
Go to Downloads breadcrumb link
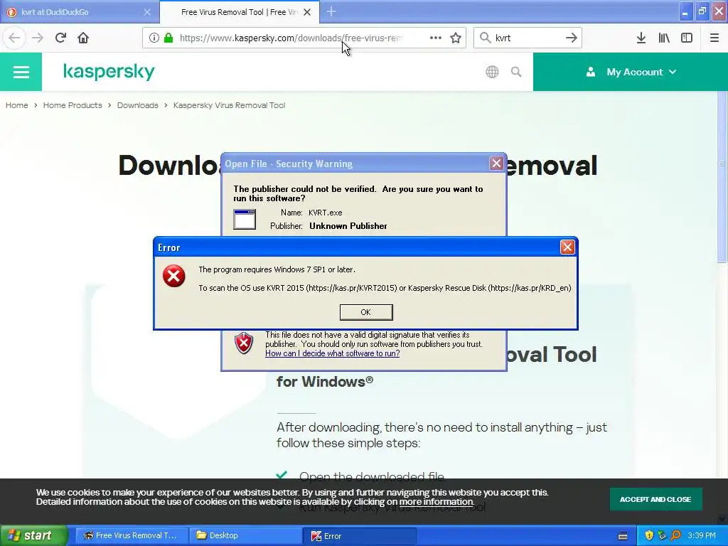[x=137, y=105]
